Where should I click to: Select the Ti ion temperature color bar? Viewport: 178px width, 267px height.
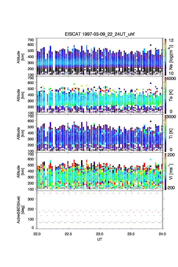pyautogui.click(x=165, y=133)
